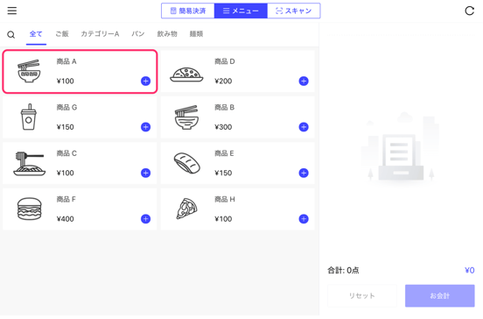Switch to 簡易決済 mode

(188, 11)
